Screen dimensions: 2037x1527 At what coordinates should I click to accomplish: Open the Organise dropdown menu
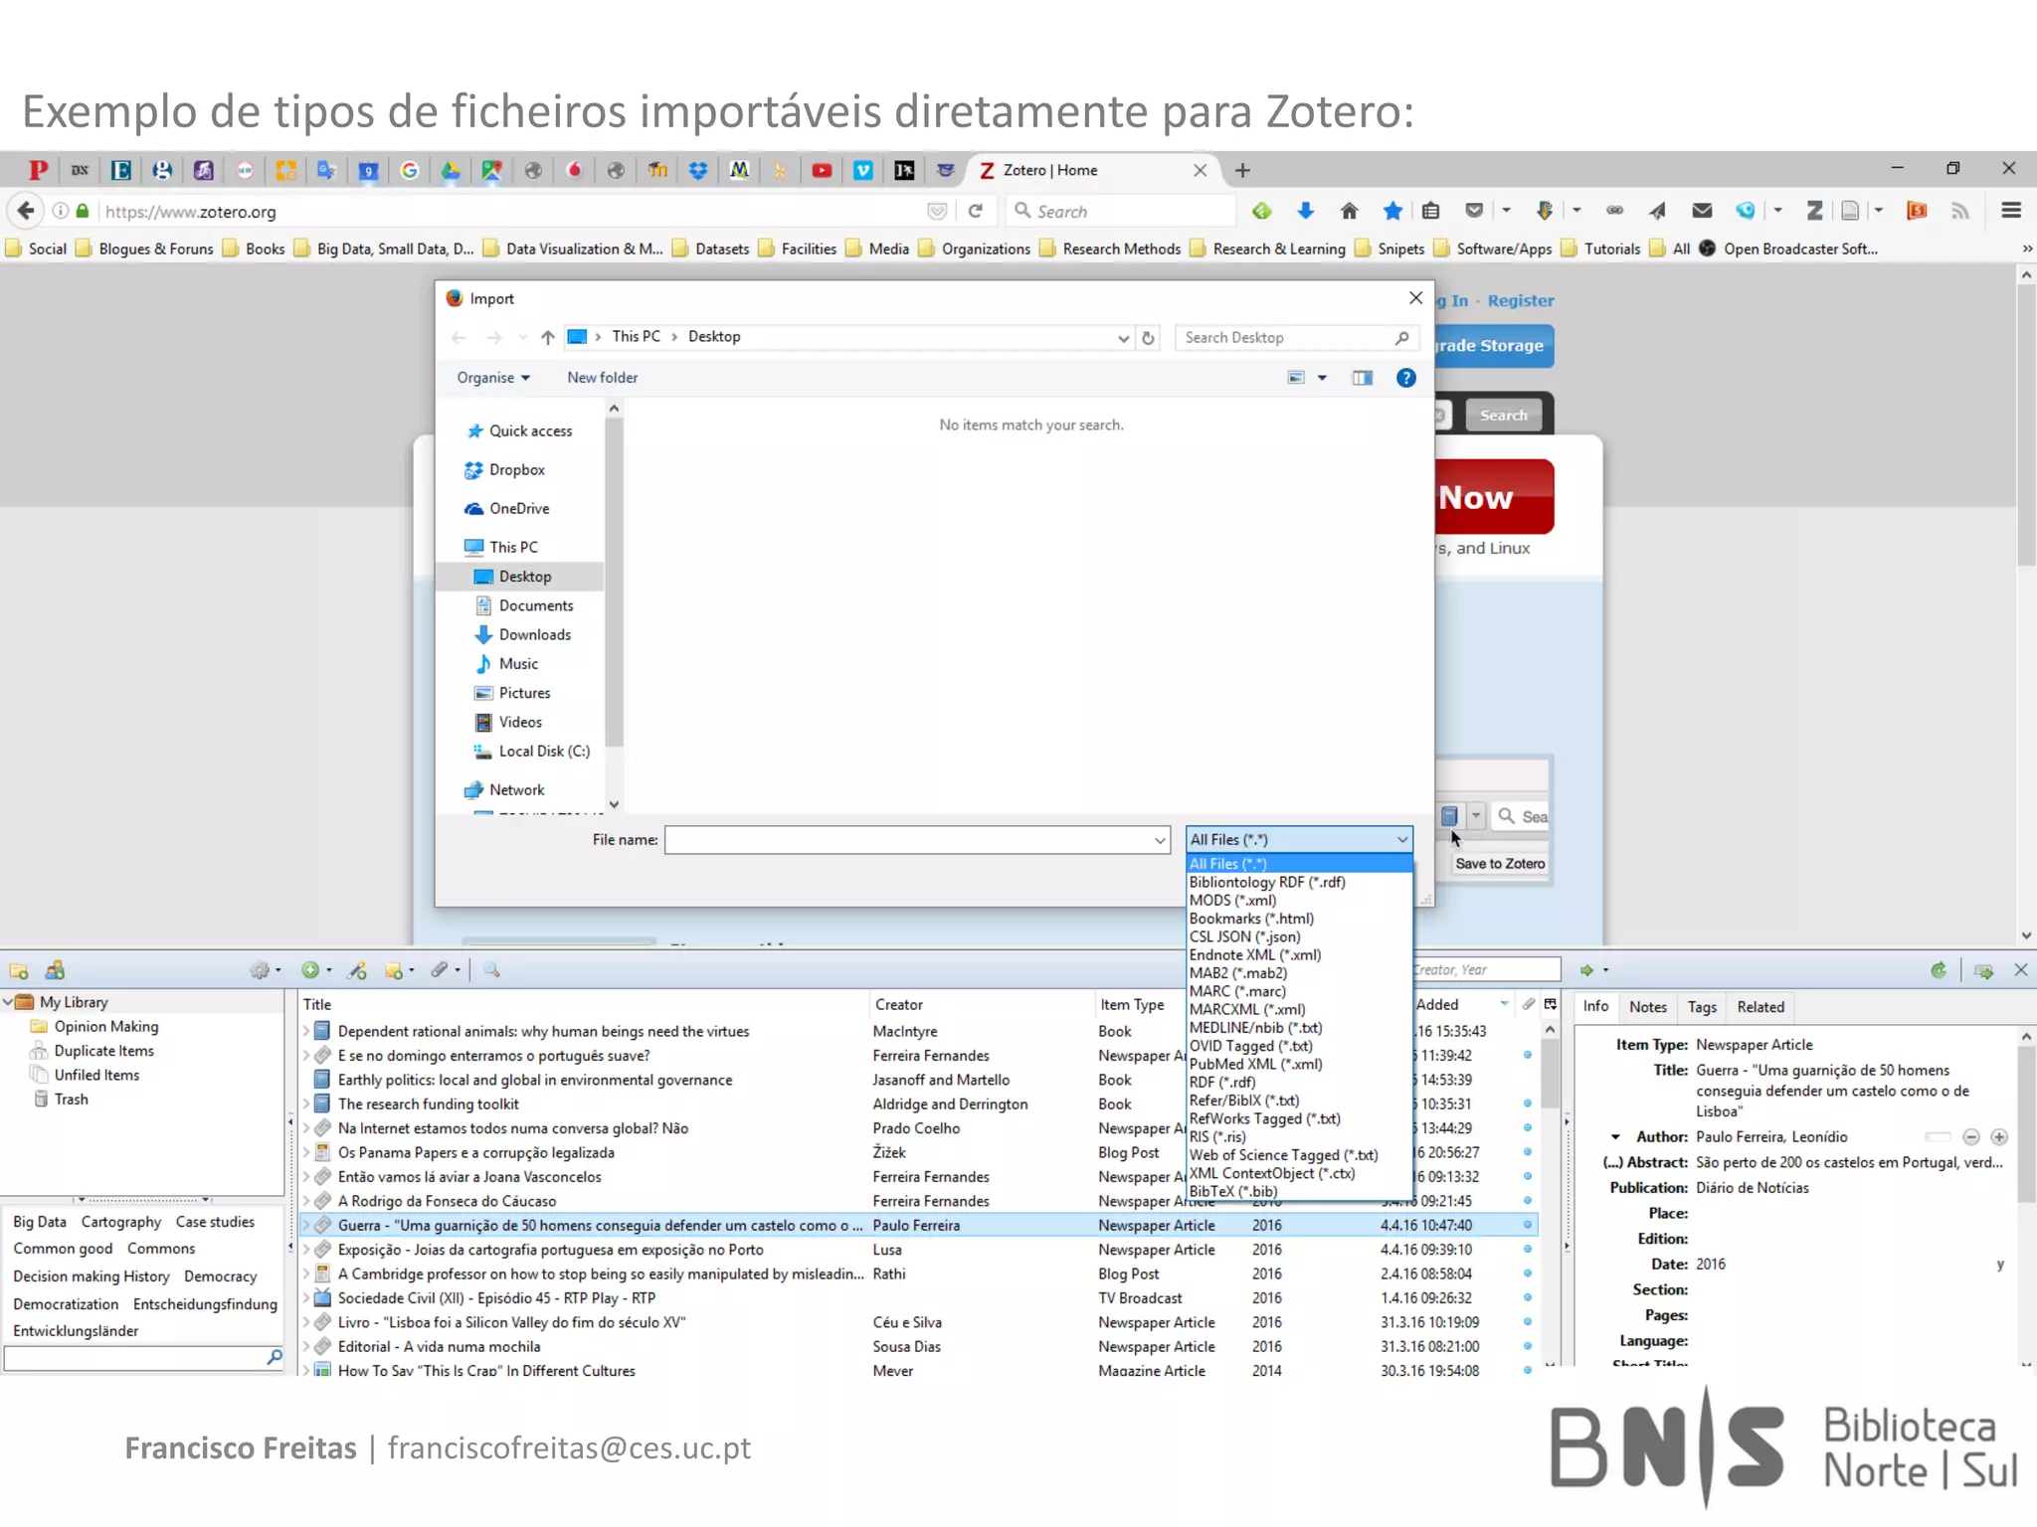pos(493,378)
